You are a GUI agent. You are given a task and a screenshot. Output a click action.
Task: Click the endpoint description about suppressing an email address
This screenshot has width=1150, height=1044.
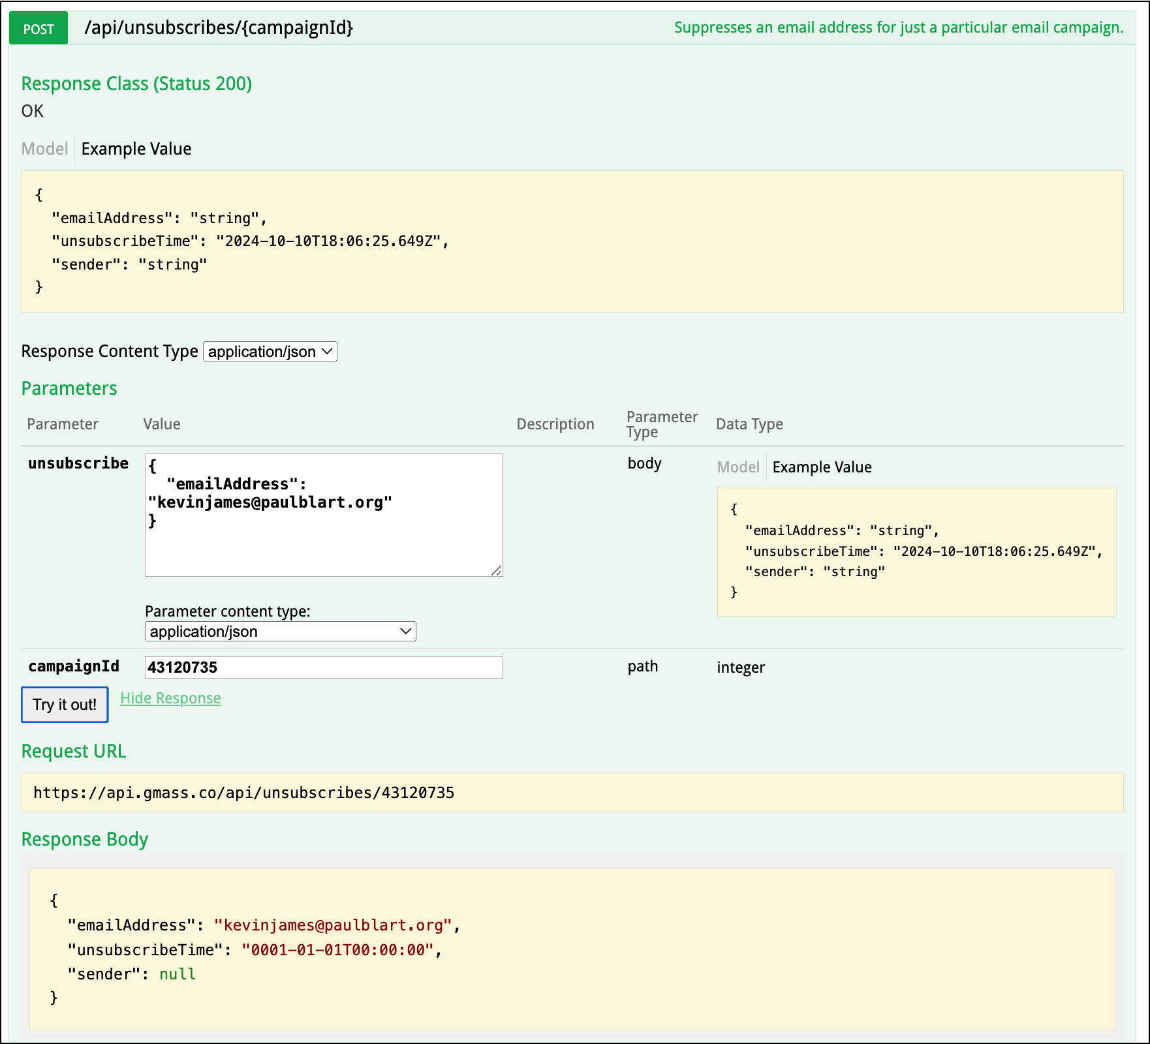(x=899, y=27)
